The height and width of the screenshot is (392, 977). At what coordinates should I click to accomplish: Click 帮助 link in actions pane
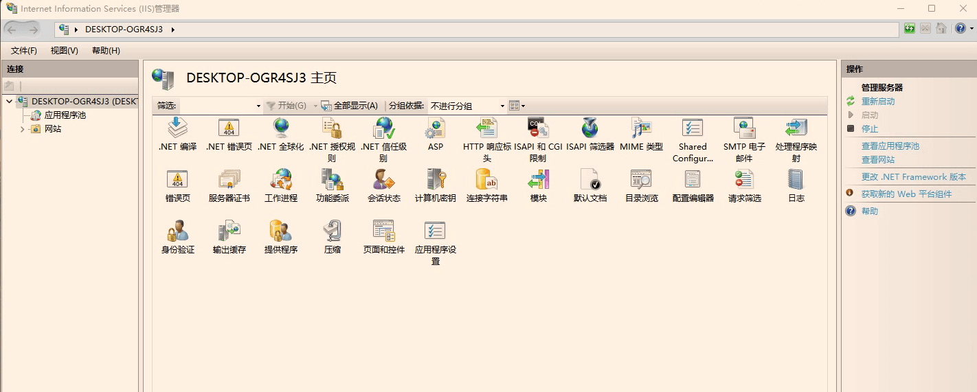(870, 211)
